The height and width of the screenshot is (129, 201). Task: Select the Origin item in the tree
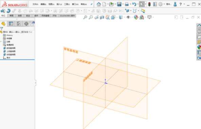point(7,58)
